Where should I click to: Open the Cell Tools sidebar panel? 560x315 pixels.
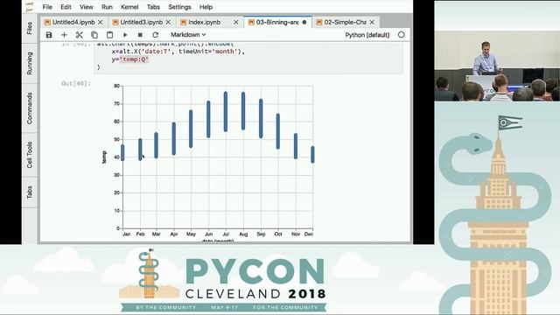(x=29, y=155)
